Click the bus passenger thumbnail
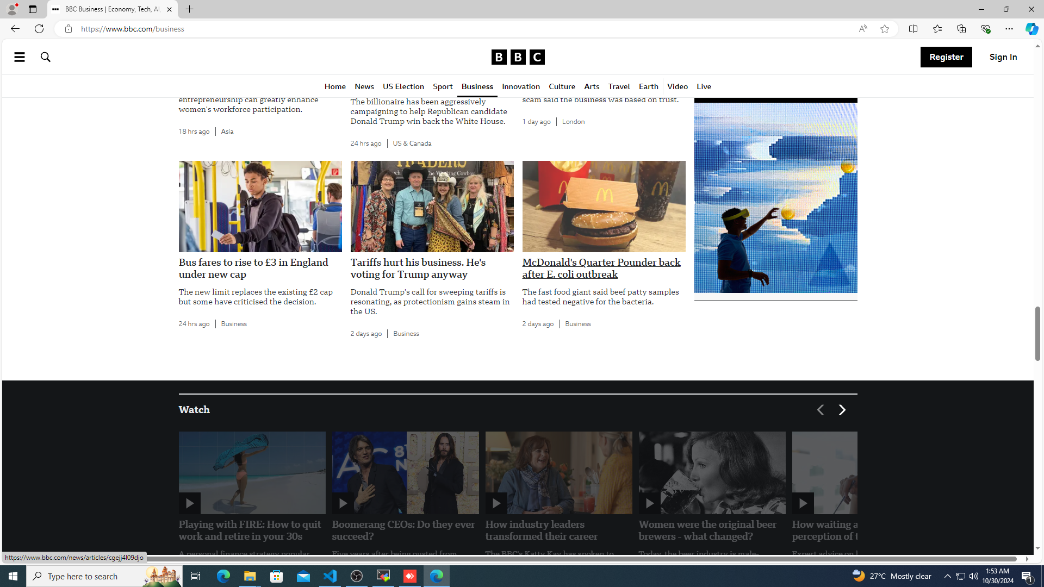Image resolution: width=1044 pixels, height=587 pixels. coord(260,207)
